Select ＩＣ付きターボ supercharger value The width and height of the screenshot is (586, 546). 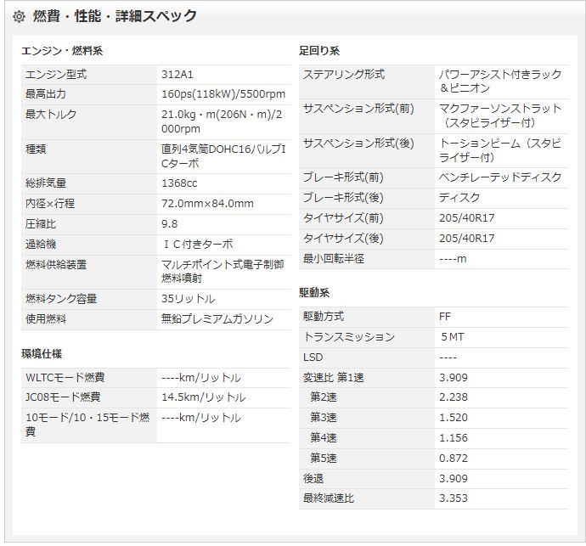coord(198,245)
